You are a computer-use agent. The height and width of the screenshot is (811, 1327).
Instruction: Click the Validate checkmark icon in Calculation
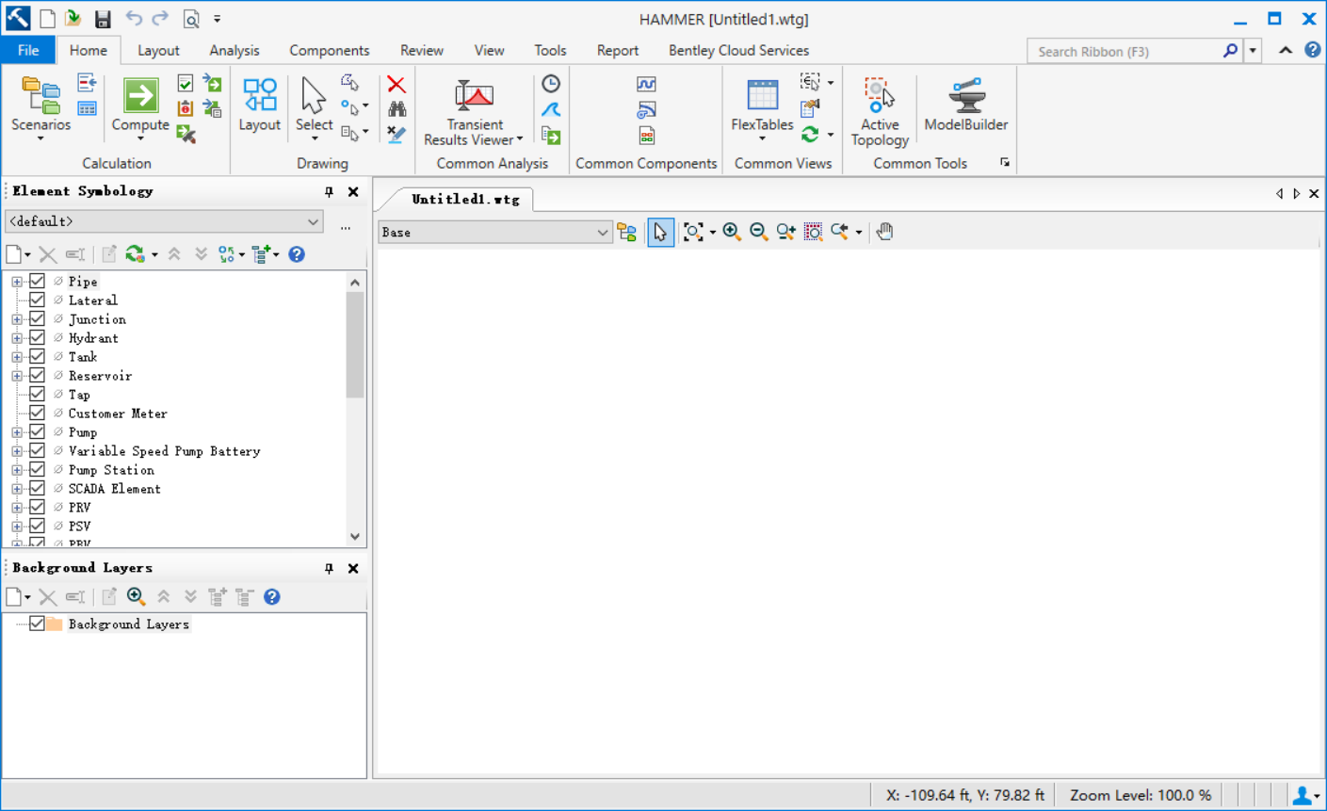[x=186, y=84]
